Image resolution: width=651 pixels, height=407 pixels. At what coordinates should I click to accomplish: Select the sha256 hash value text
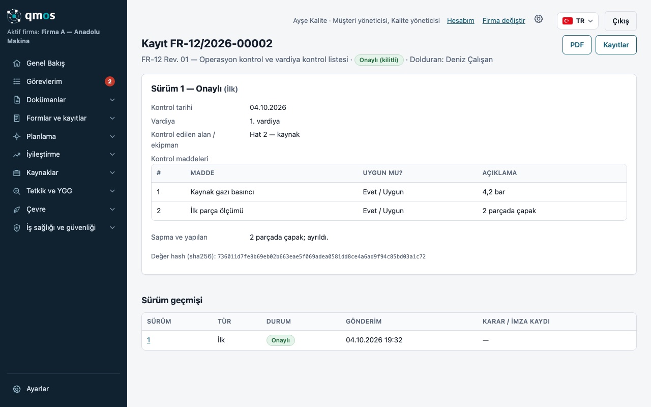click(x=321, y=257)
